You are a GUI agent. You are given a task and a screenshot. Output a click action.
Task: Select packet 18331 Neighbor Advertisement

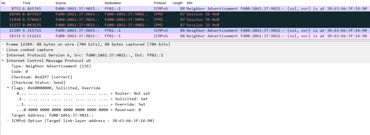coord(104,36)
